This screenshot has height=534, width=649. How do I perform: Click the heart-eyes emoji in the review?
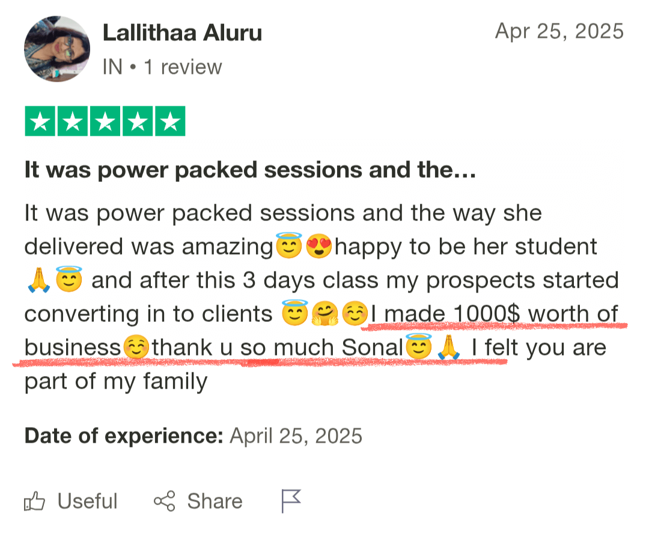pyautogui.click(x=318, y=247)
